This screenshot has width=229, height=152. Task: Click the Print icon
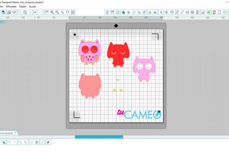(x=9, y=13)
